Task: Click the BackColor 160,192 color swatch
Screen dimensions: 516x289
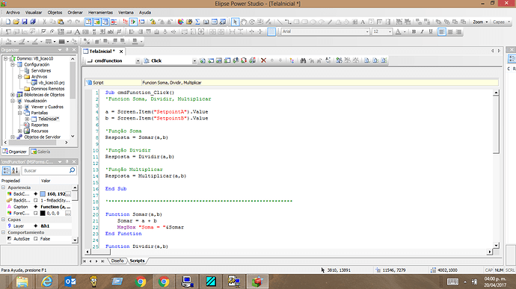Action: tap(43, 194)
